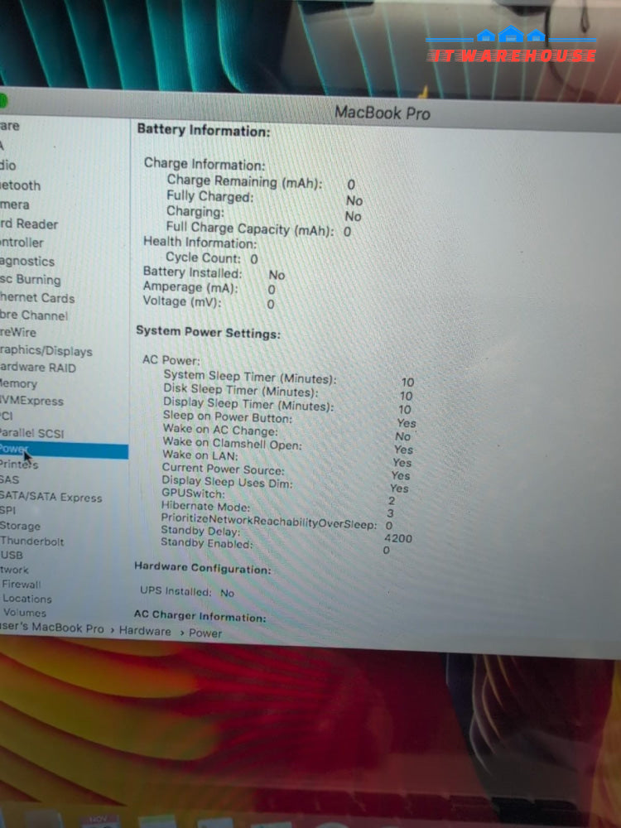
Task: Click the GPUSwitch row
Action: (278, 496)
